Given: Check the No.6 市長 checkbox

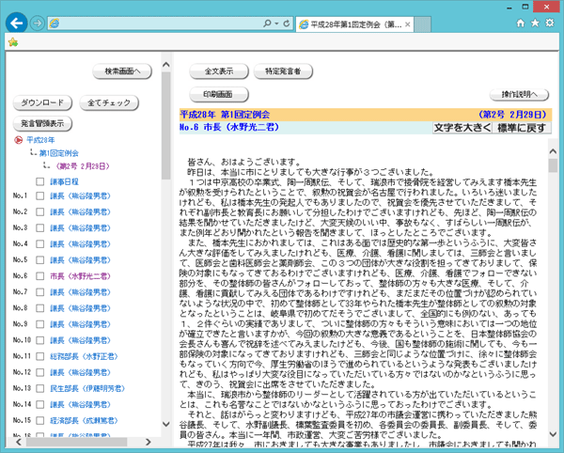Looking at the screenshot, I should [39, 276].
